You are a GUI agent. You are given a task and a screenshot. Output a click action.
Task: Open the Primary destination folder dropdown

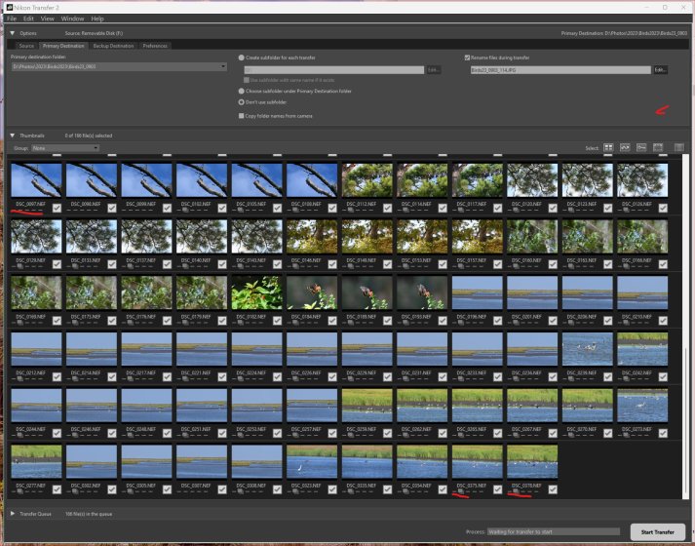(x=223, y=66)
